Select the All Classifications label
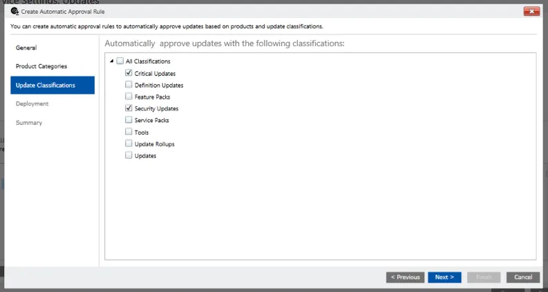Image resolution: width=548 pixels, height=292 pixels. point(148,61)
